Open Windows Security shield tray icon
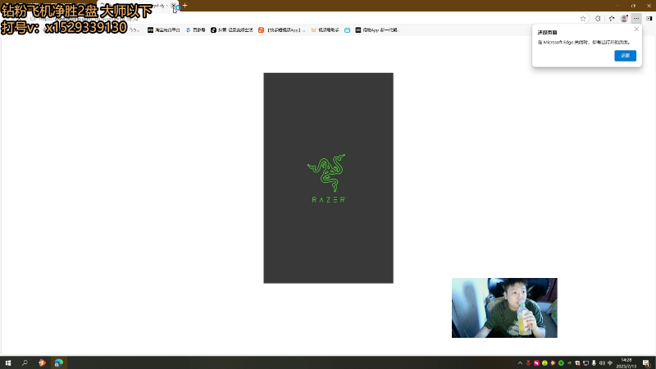Screen dimensions: 656x369 pos(577,362)
